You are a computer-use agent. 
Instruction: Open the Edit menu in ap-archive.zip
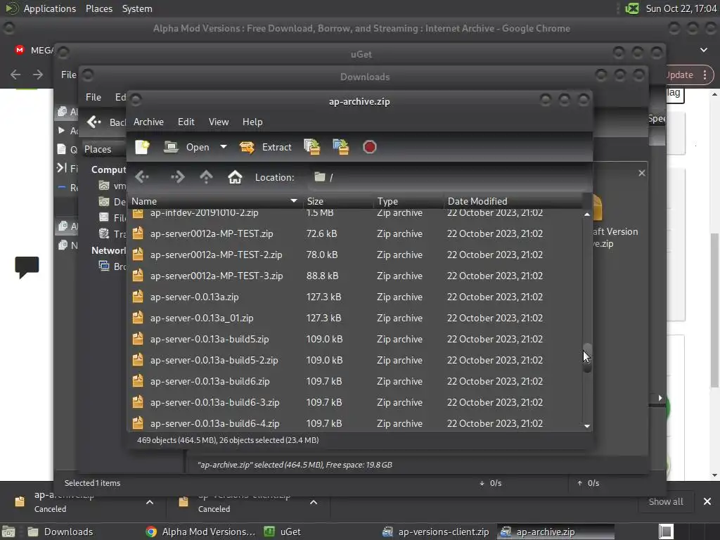[186, 122]
